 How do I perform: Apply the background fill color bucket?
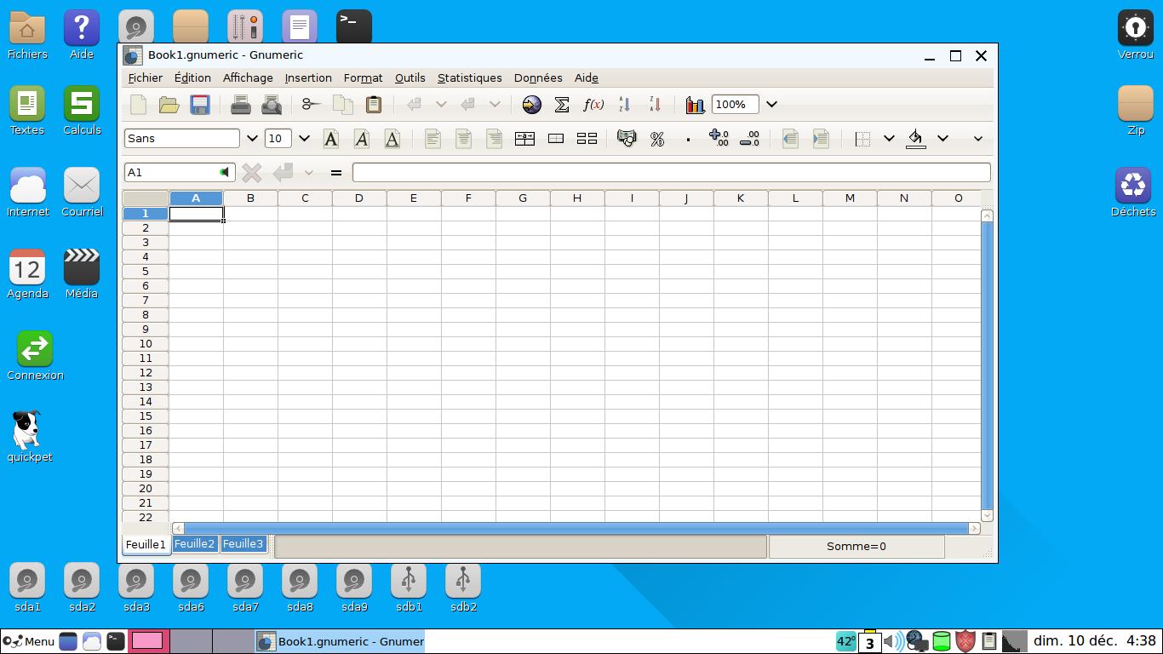click(916, 138)
